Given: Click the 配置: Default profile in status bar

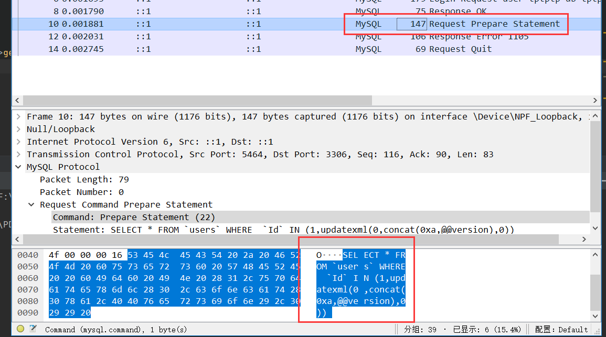Looking at the screenshot, I should coord(561,330).
